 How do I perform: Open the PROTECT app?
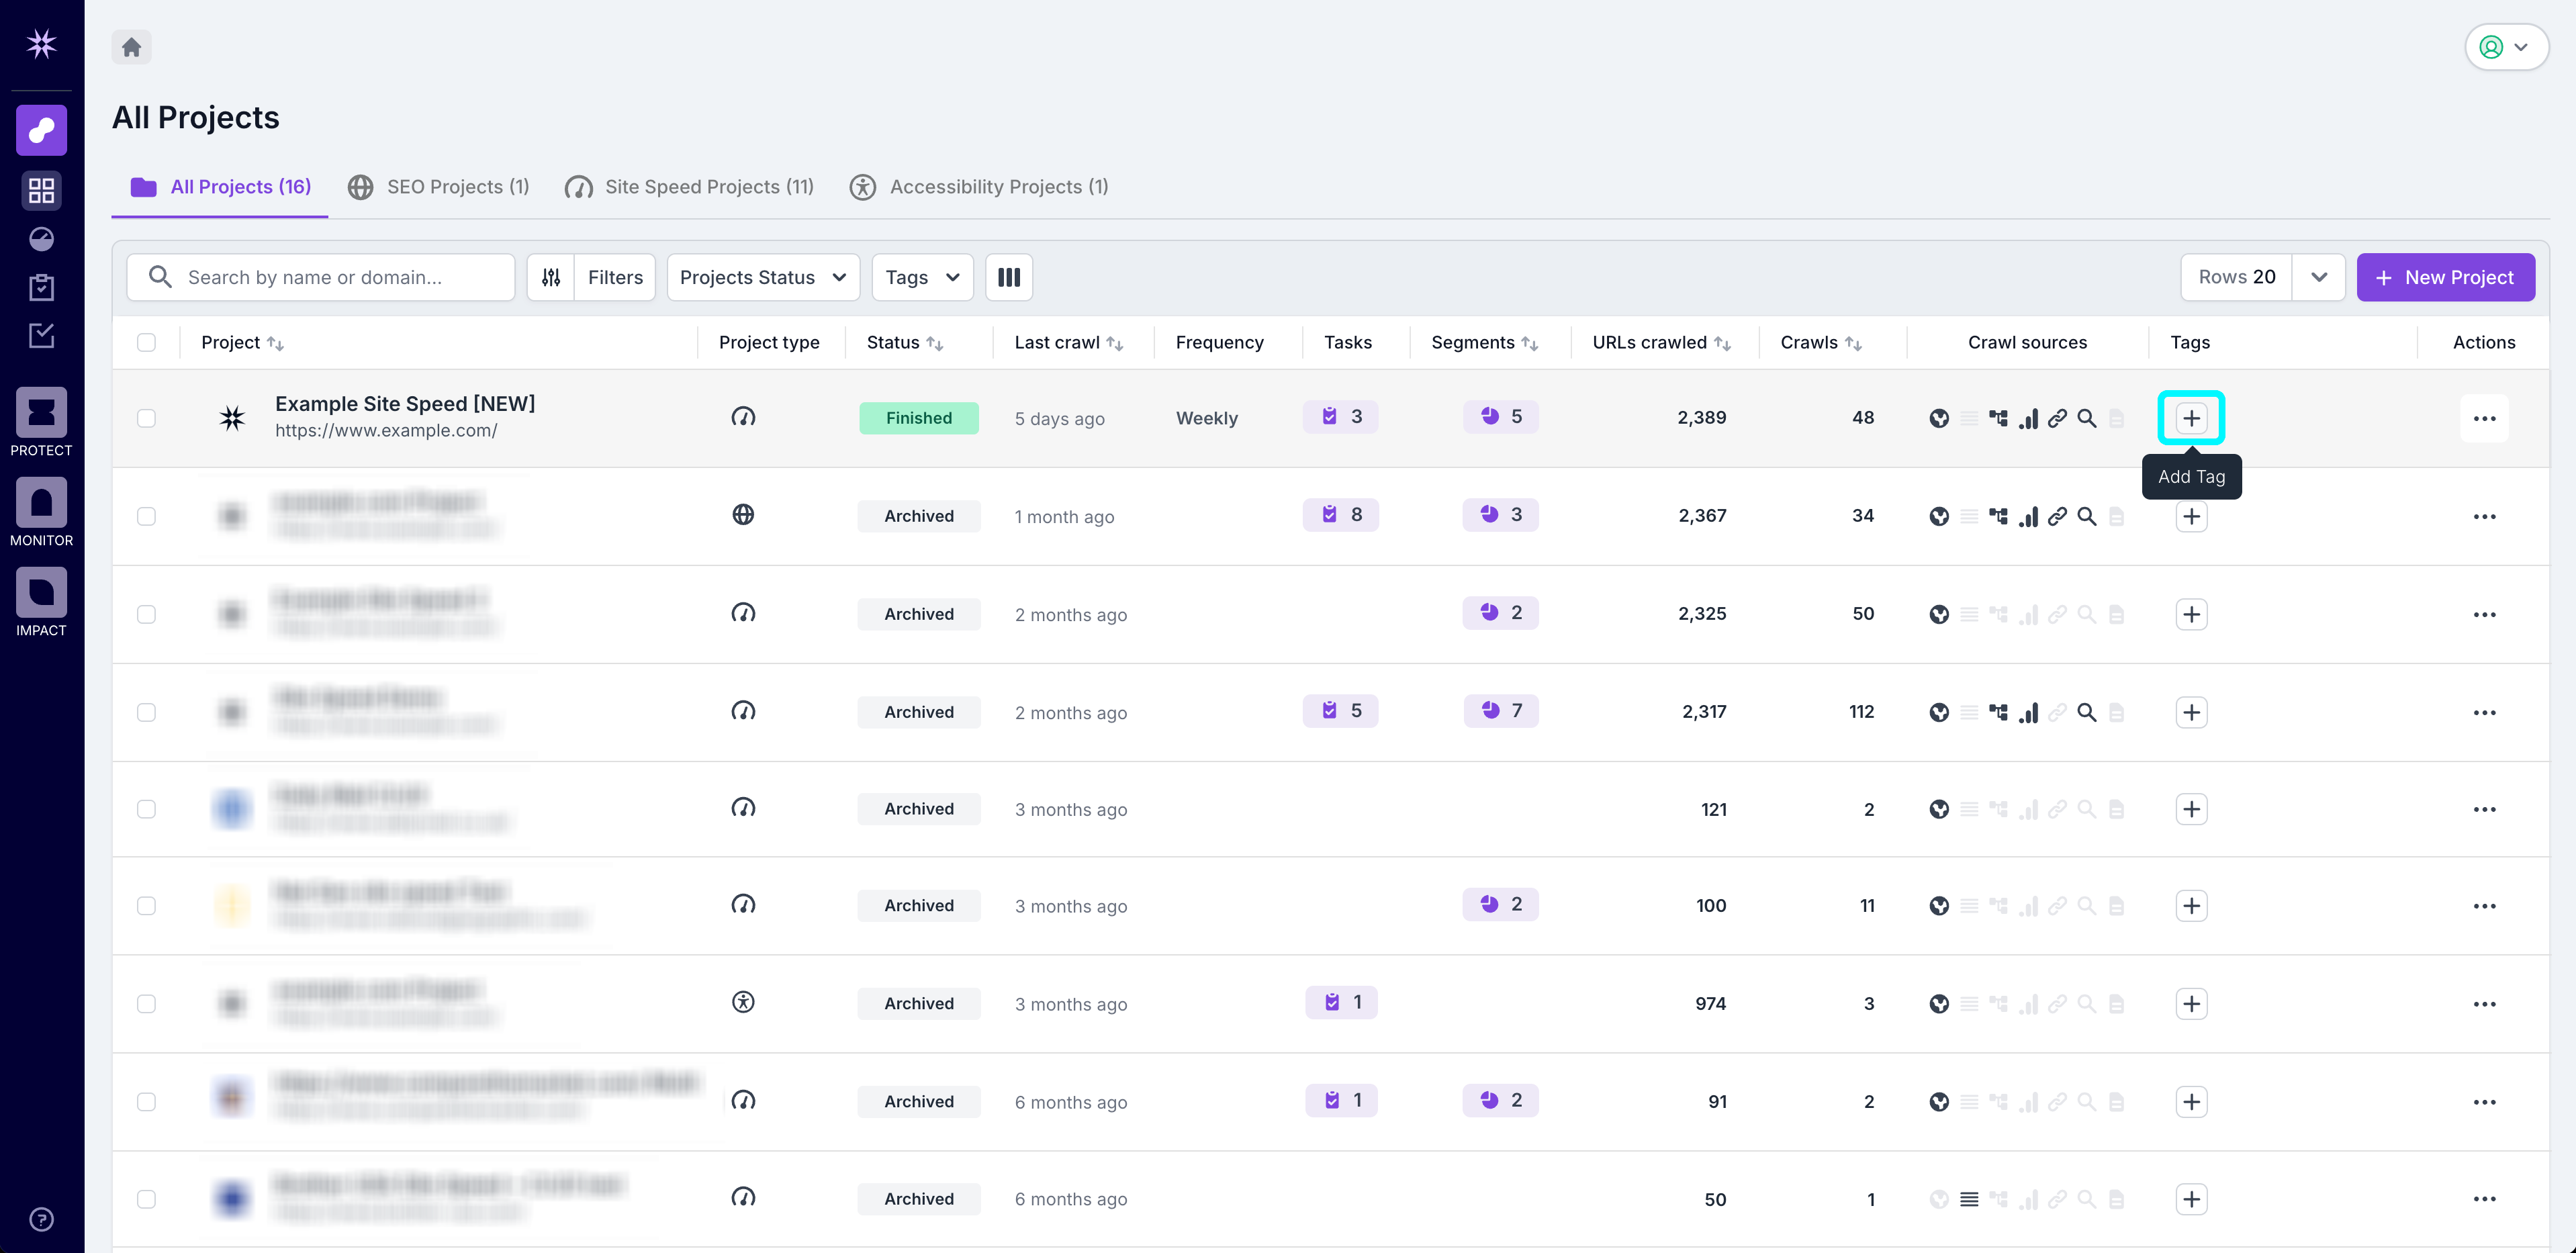(x=41, y=422)
